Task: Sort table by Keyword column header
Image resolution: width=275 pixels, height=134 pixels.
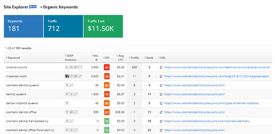Action: (x=13, y=58)
